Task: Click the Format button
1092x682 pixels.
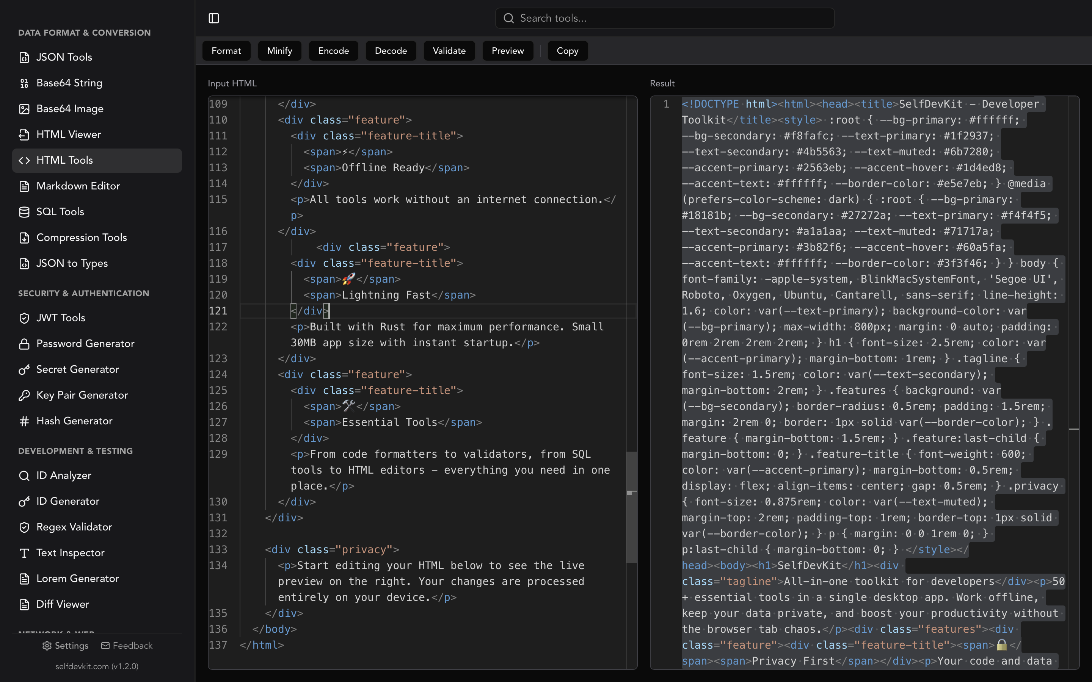Action: pyautogui.click(x=226, y=50)
